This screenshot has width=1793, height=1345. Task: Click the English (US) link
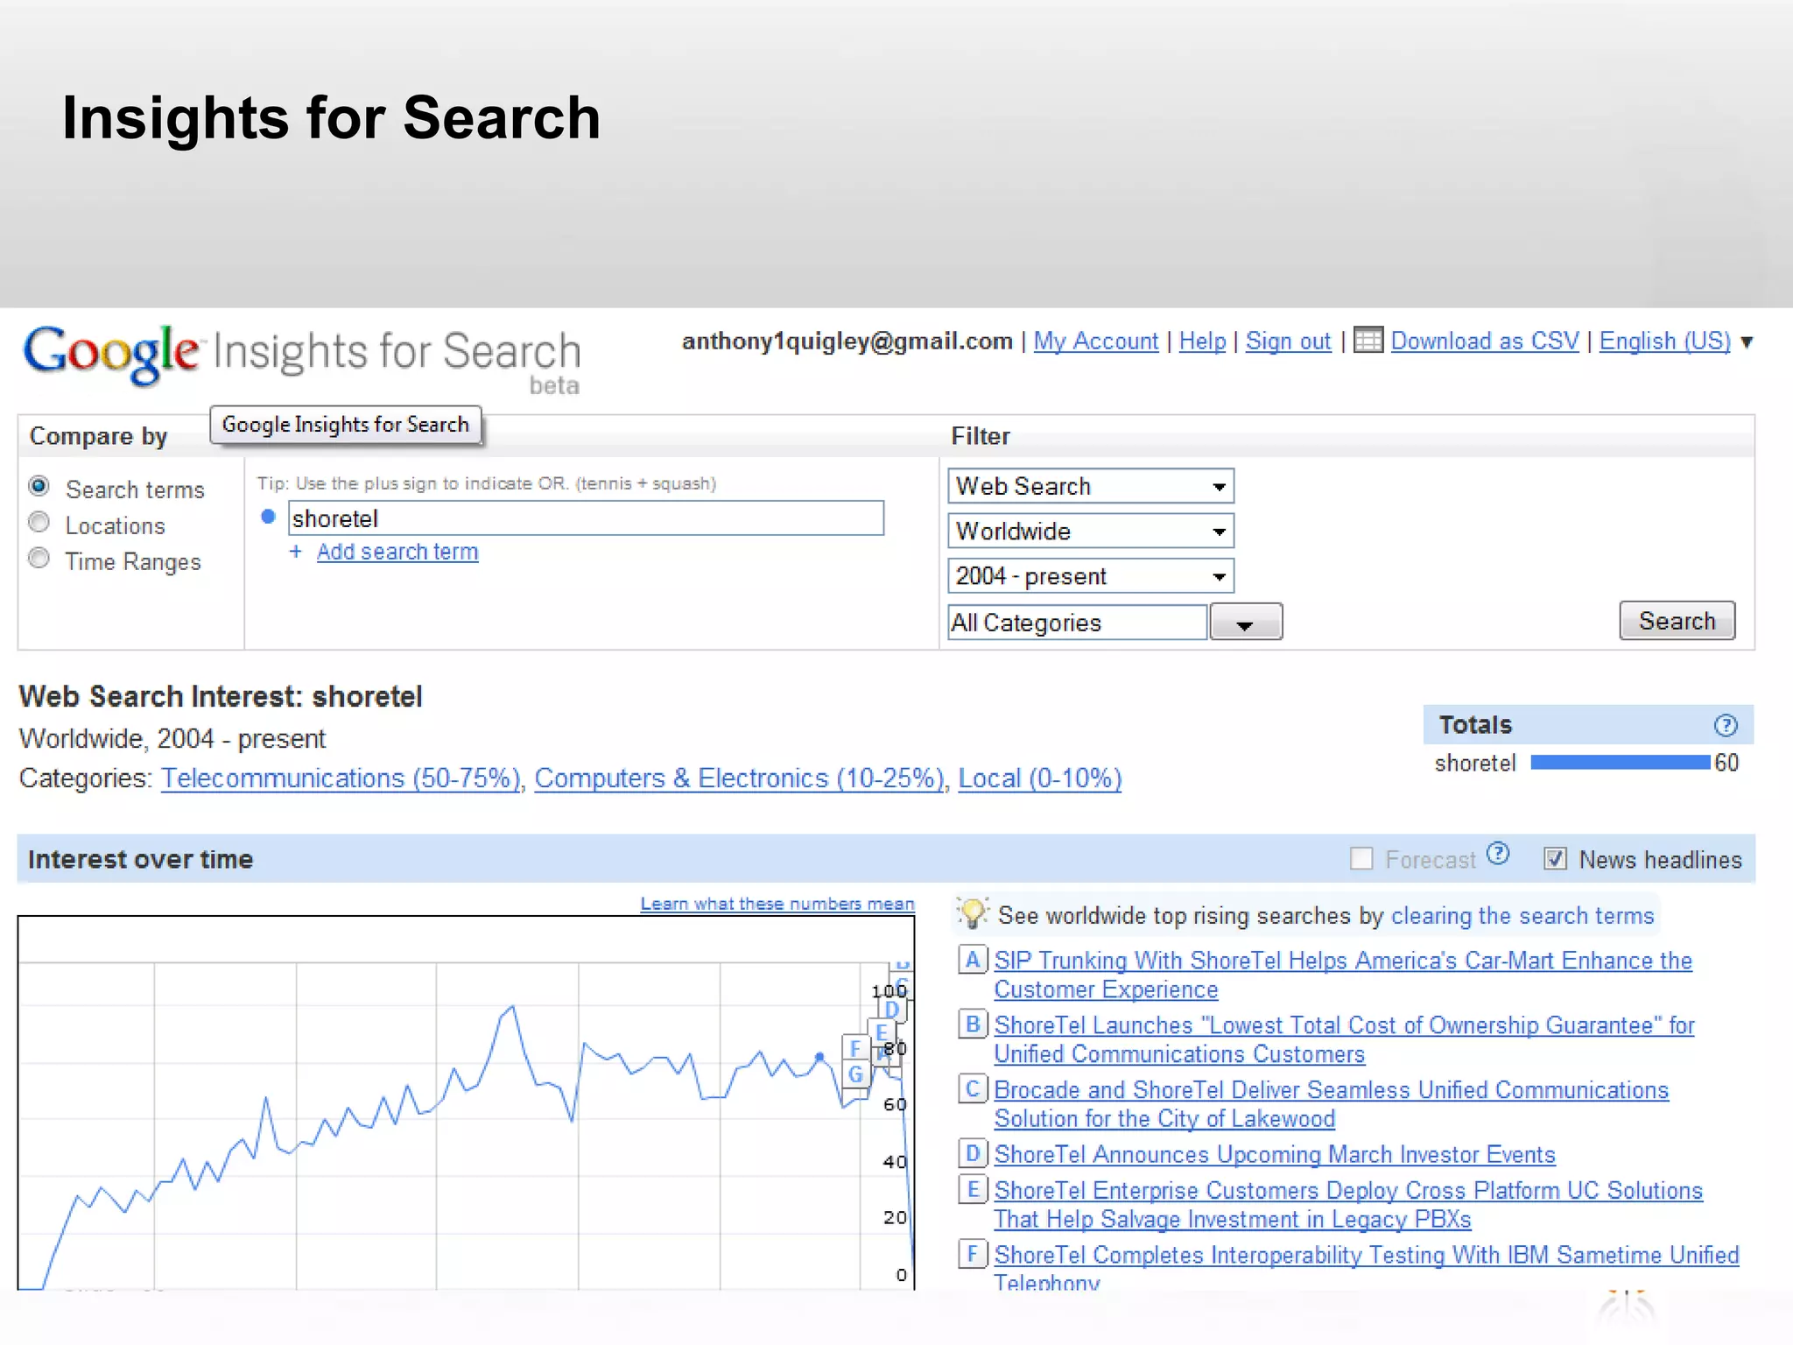[1665, 341]
